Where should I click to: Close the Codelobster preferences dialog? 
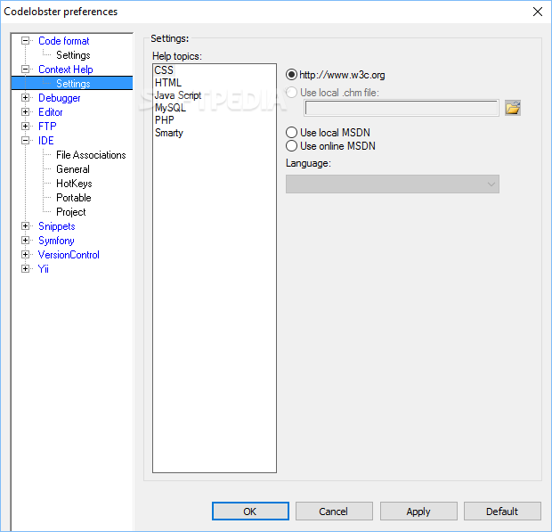point(537,12)
